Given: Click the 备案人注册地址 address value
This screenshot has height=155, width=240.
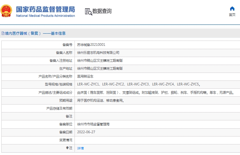Looking at the screenshot, I should tap(100, 61).
